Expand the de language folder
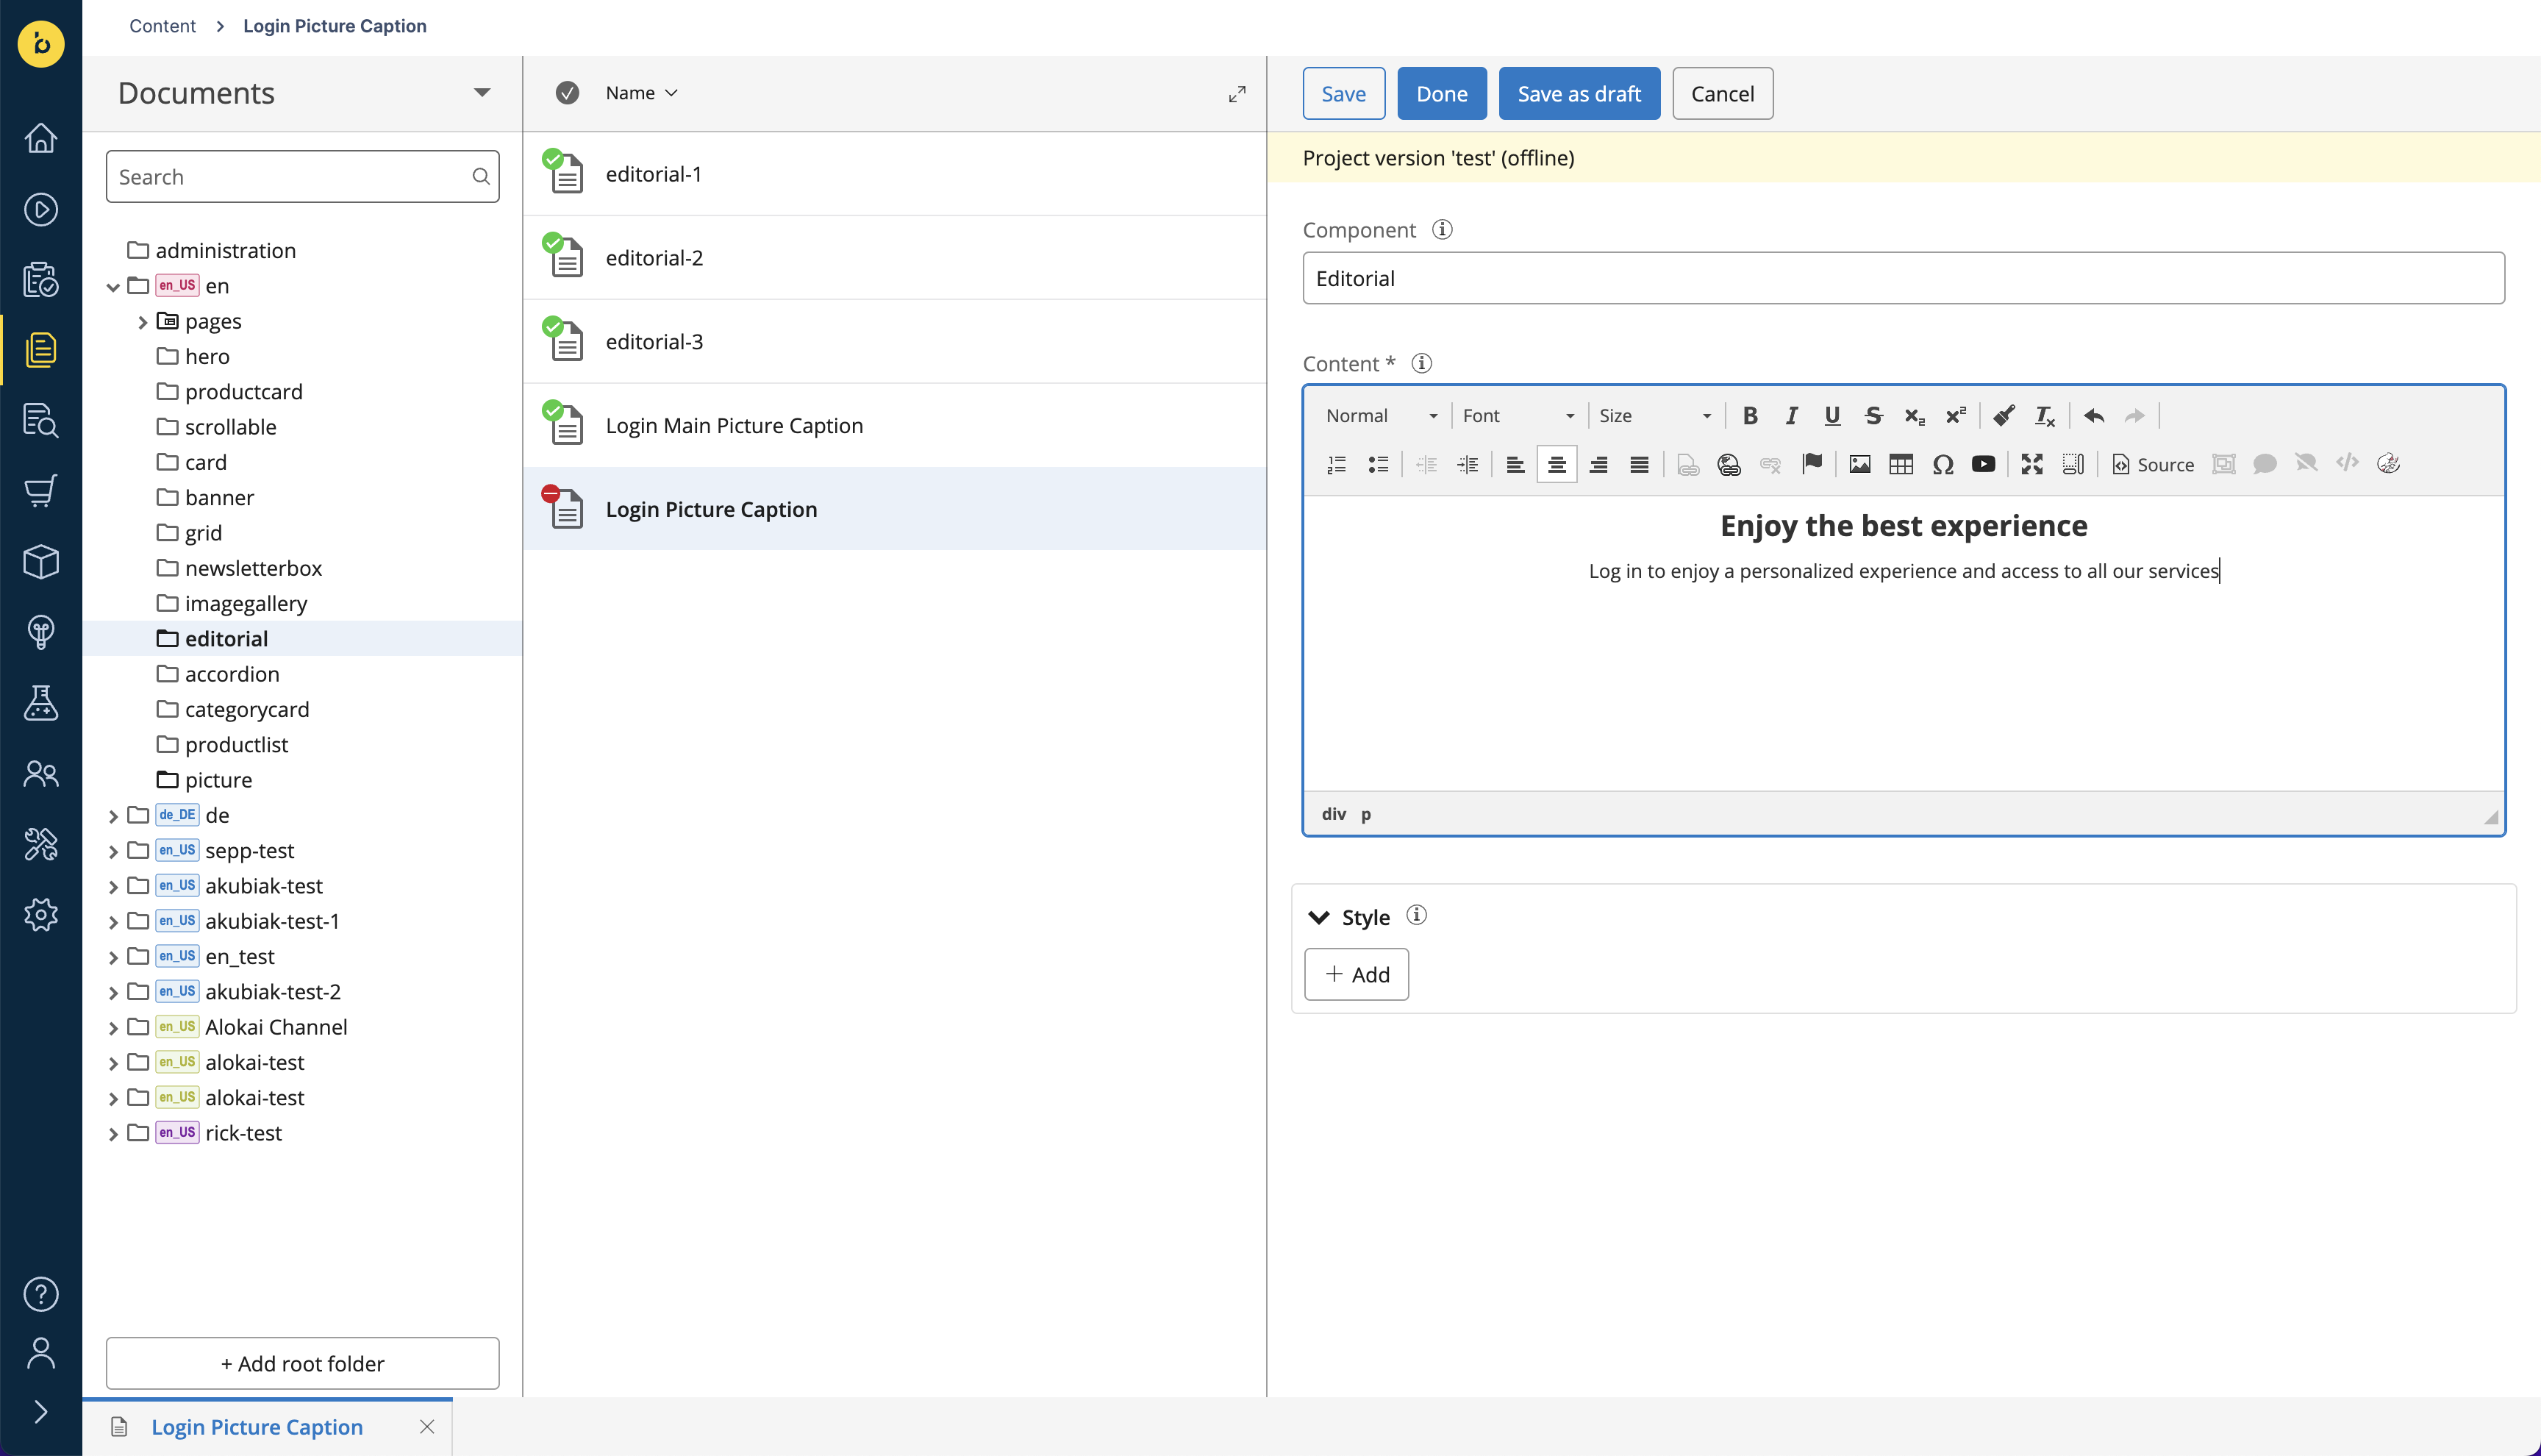 click(x=113, y=816)
